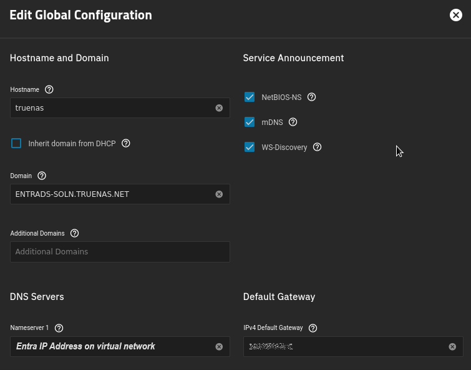
Task: Open WS-Discovery help tooltip
Action: pos(317,147)
